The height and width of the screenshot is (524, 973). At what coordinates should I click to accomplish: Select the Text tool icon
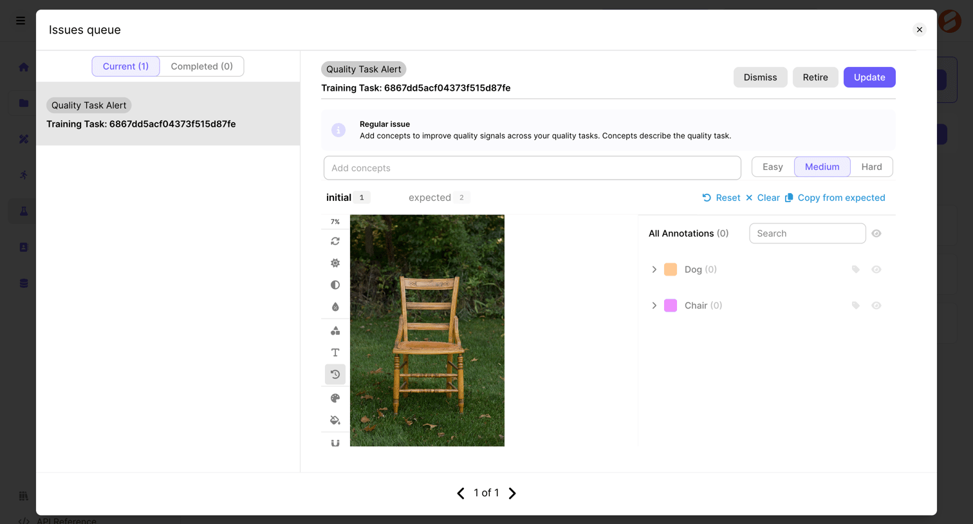[335, 353]
